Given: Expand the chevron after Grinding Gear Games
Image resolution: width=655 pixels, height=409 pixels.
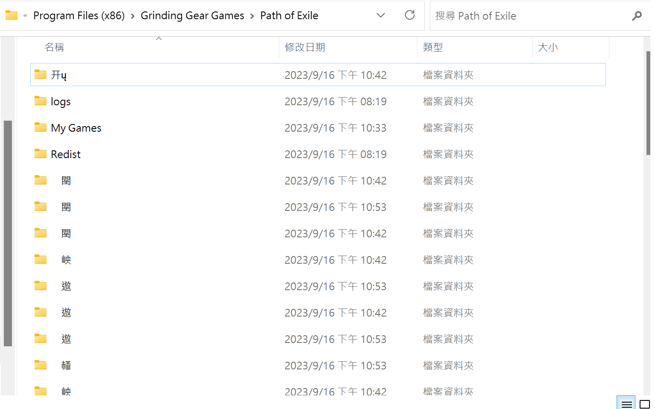Looking at the screenshot, I should [x=252, y=16].
